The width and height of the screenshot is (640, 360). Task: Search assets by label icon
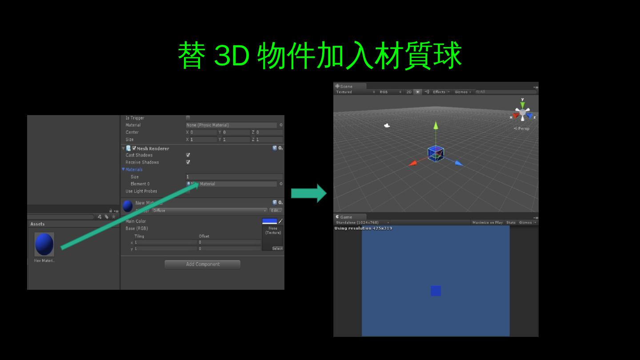point(107,217)
